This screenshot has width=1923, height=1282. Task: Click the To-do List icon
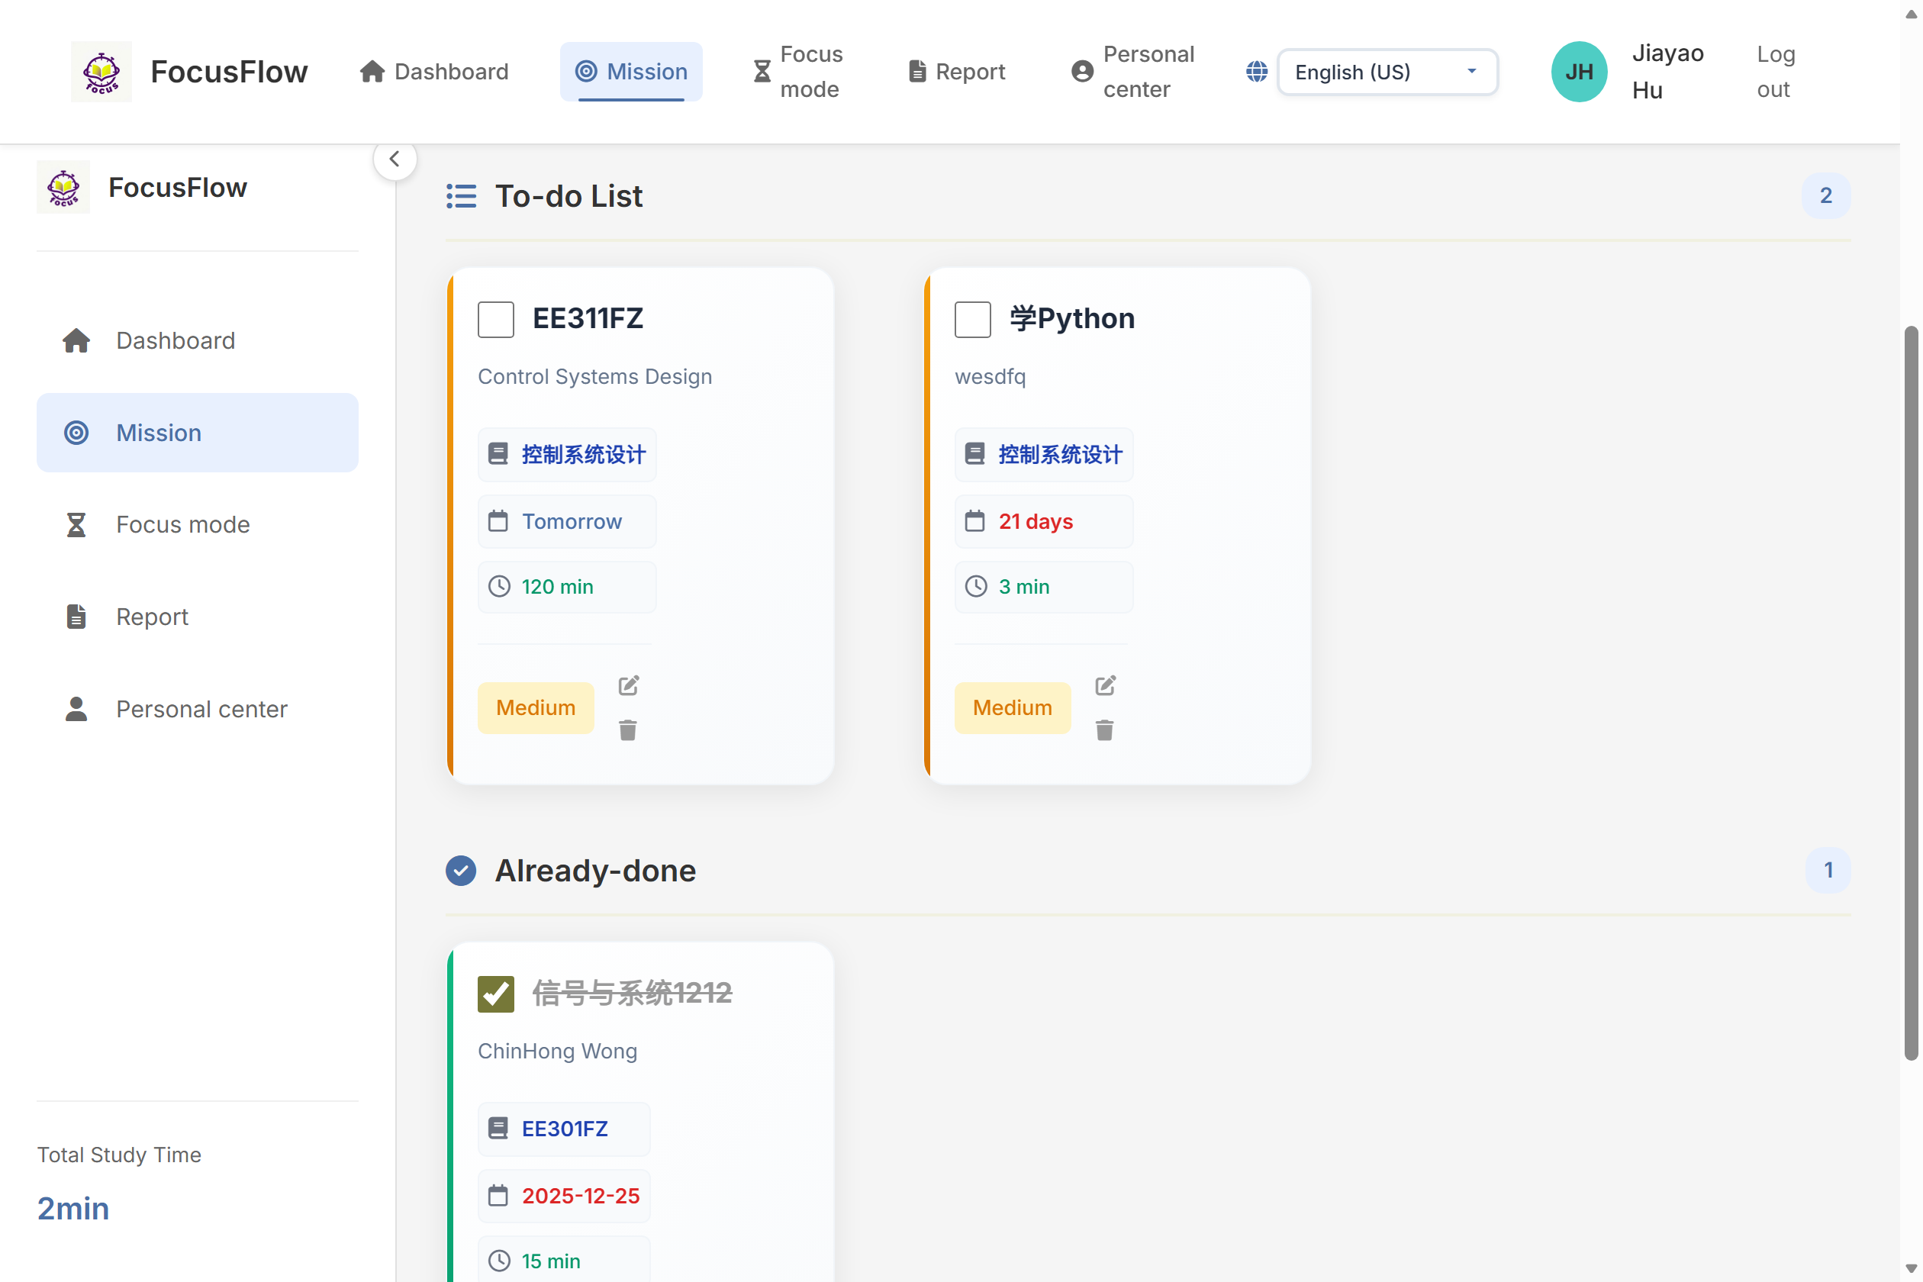[461, 196]
